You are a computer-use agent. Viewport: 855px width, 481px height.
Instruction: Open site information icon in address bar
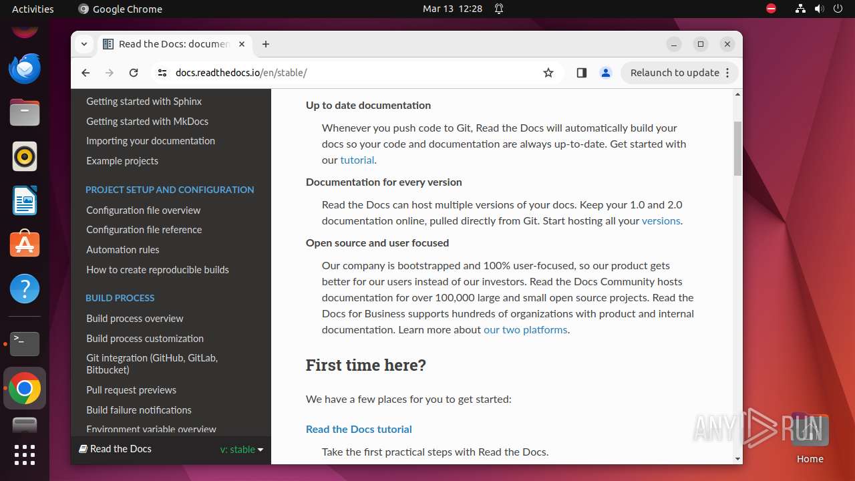coord(162,73)
